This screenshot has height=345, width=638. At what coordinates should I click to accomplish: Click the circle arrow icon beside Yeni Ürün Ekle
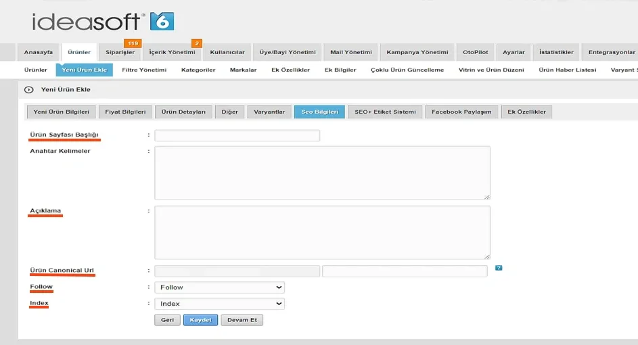click(x=28, y=89)
